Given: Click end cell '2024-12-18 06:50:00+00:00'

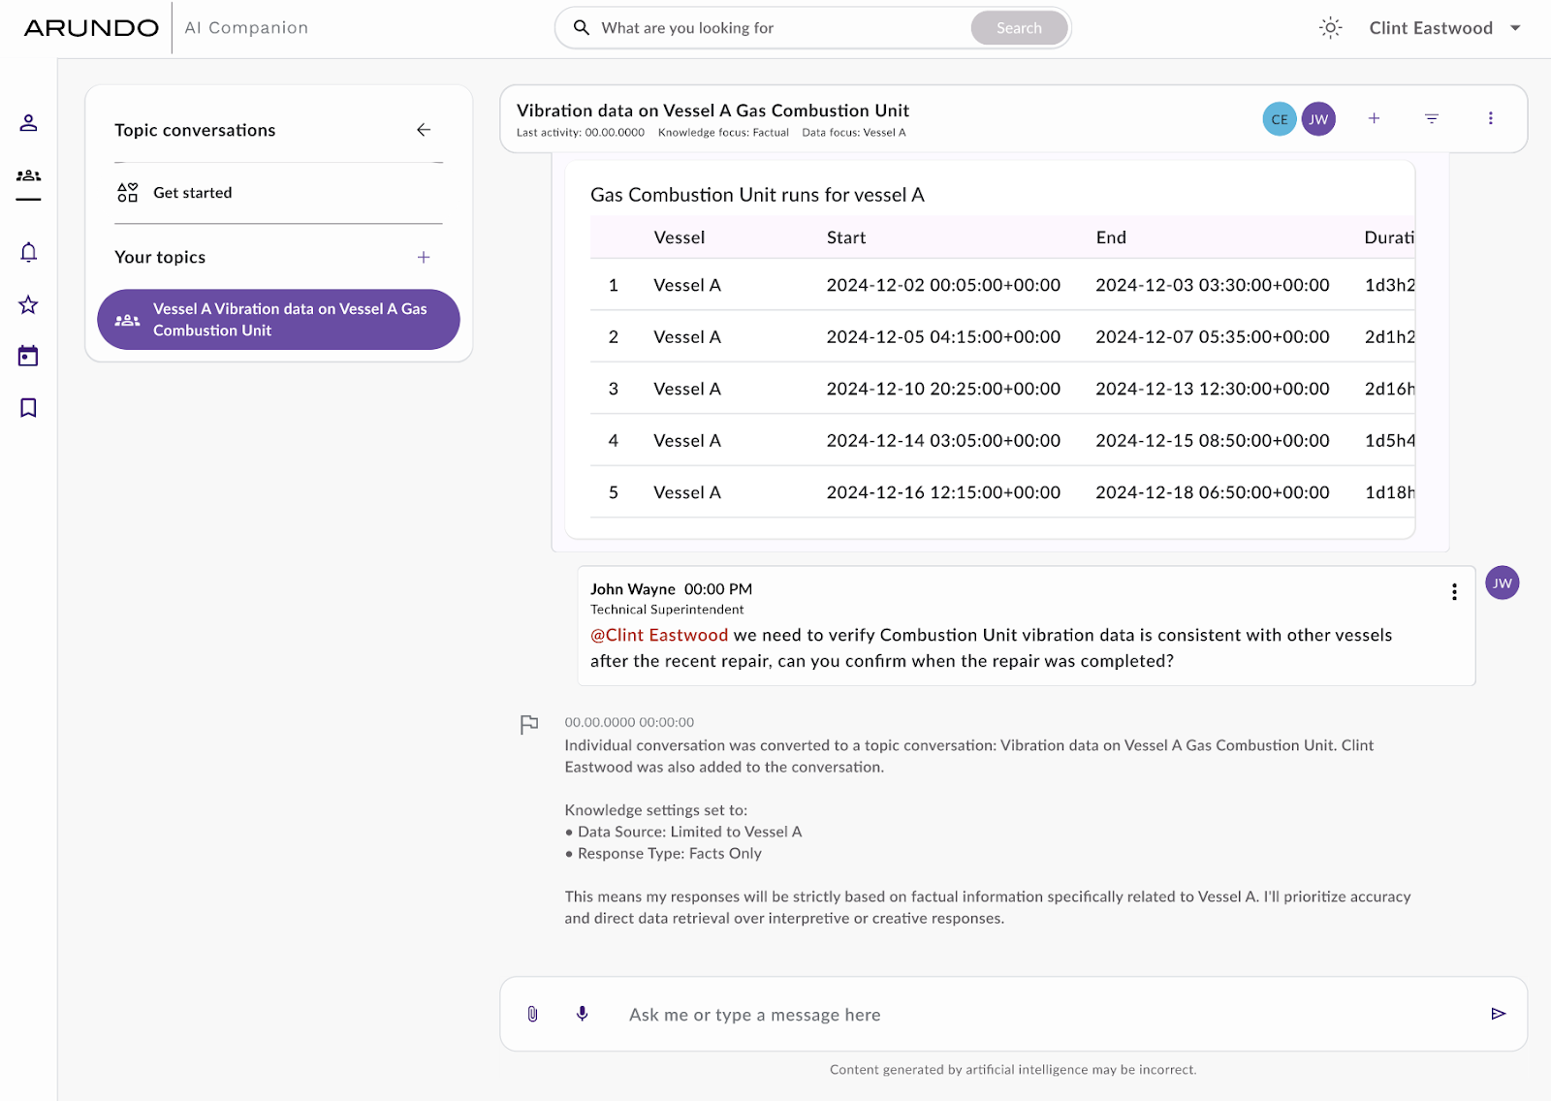Looking at the screenshot, I should point(1213,492).
